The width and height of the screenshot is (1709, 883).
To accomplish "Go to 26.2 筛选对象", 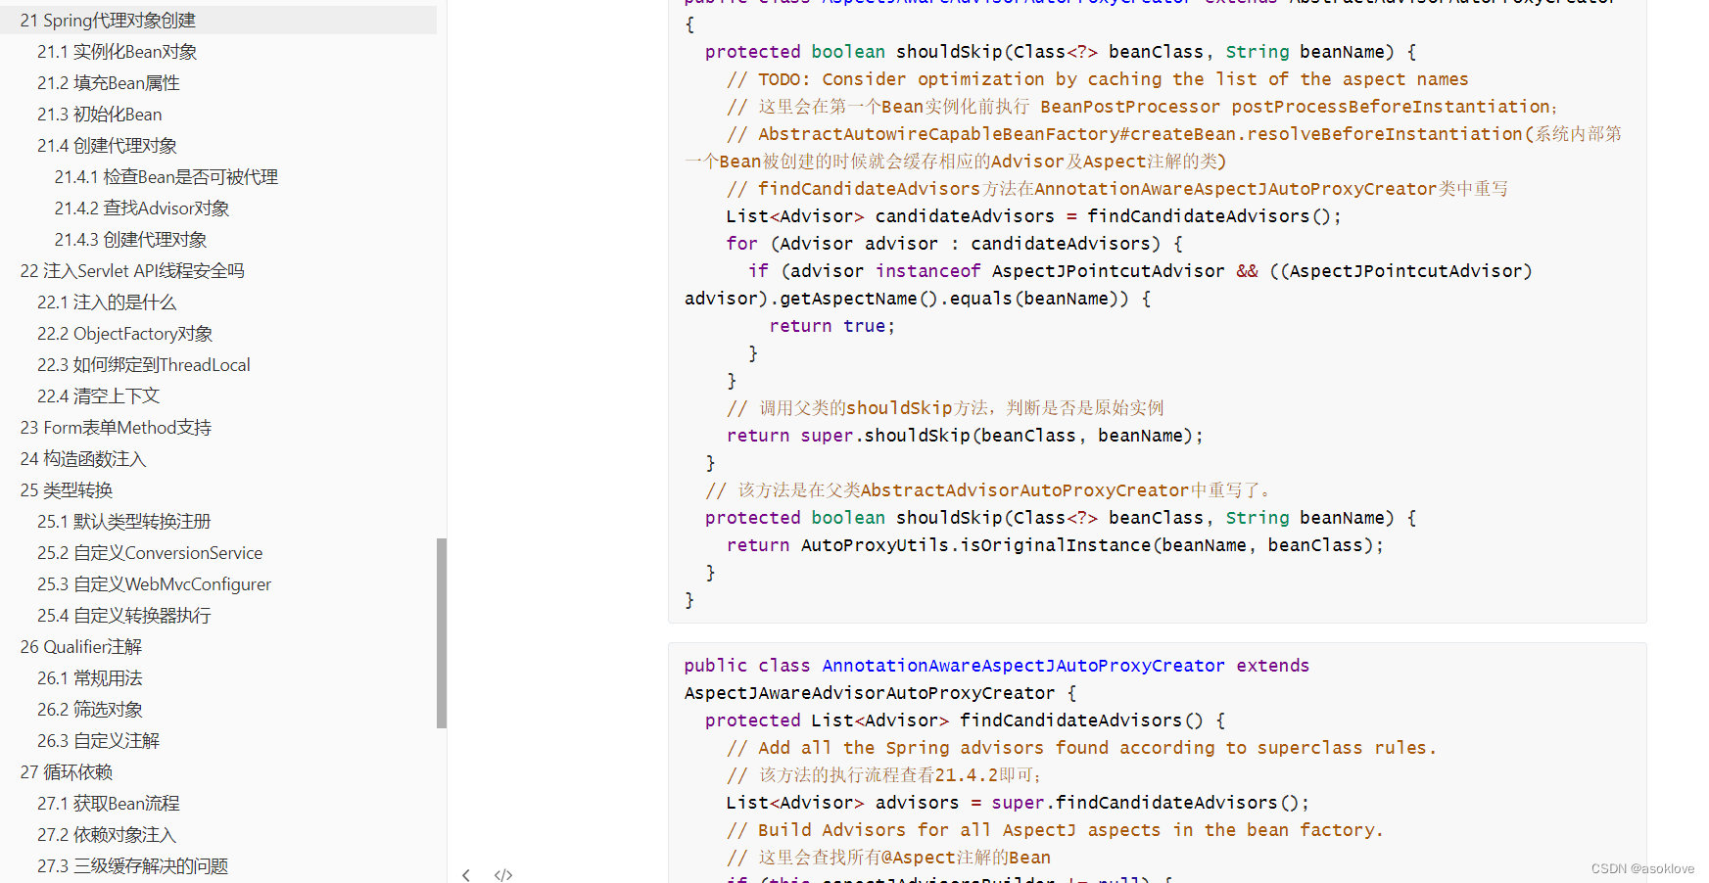I will tap(90, 710).
